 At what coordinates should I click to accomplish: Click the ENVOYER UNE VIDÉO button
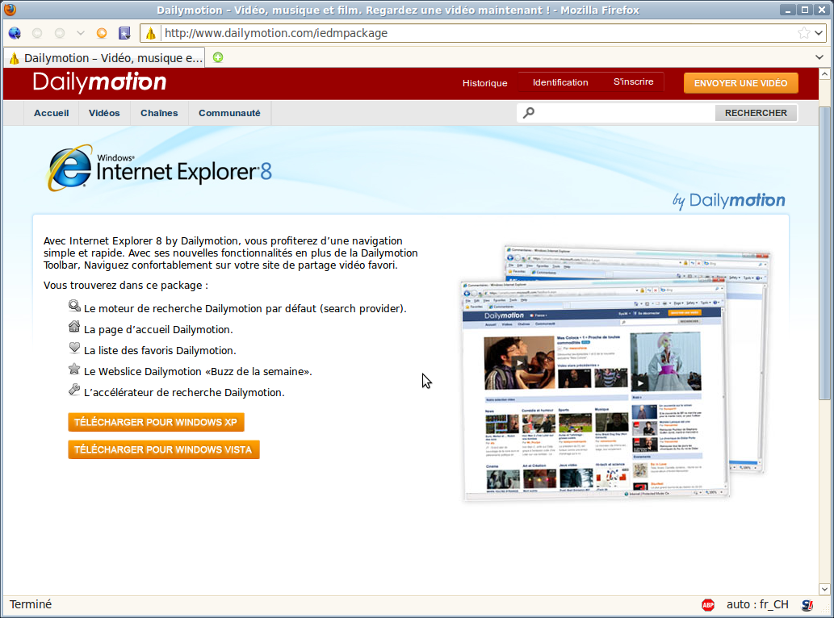click(741, 83)
